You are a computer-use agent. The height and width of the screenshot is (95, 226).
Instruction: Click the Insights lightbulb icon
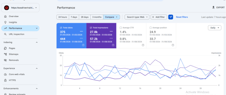5,22
